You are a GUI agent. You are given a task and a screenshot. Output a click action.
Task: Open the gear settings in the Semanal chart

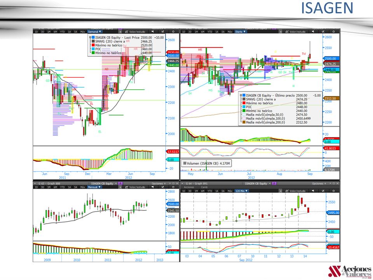[x=173, y=31]
